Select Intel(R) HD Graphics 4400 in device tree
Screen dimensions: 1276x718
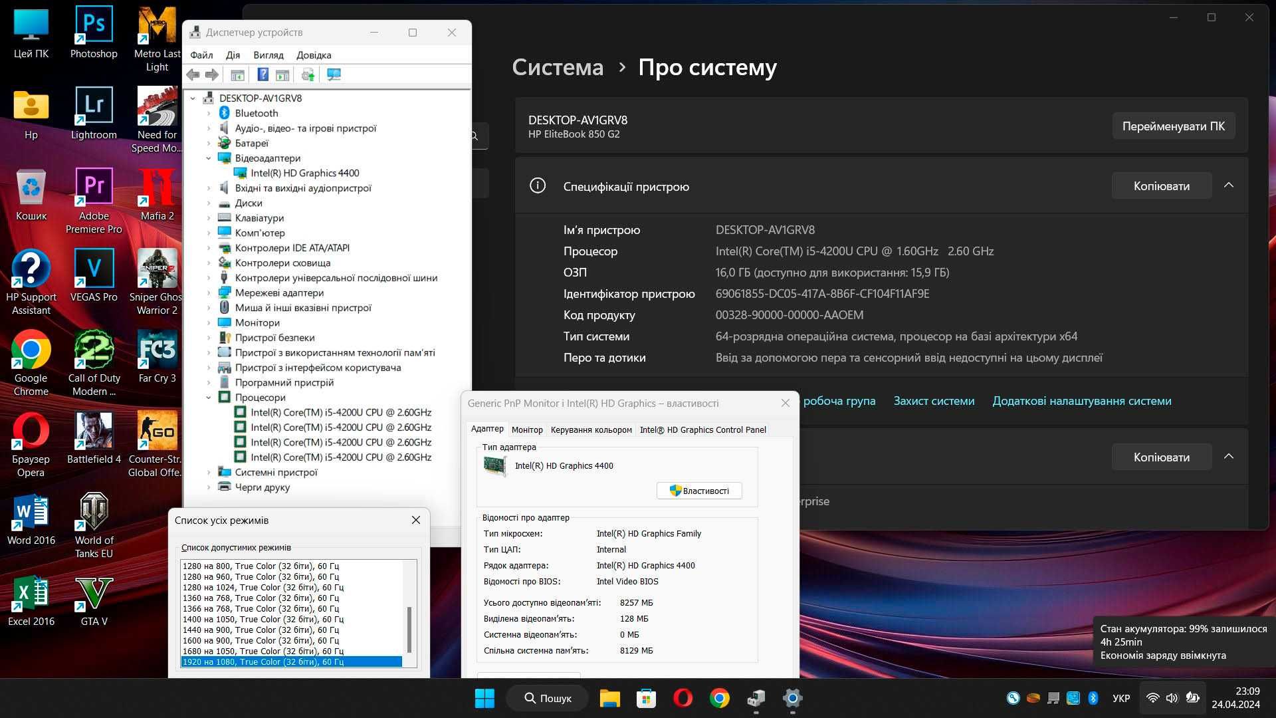(304, 173)
